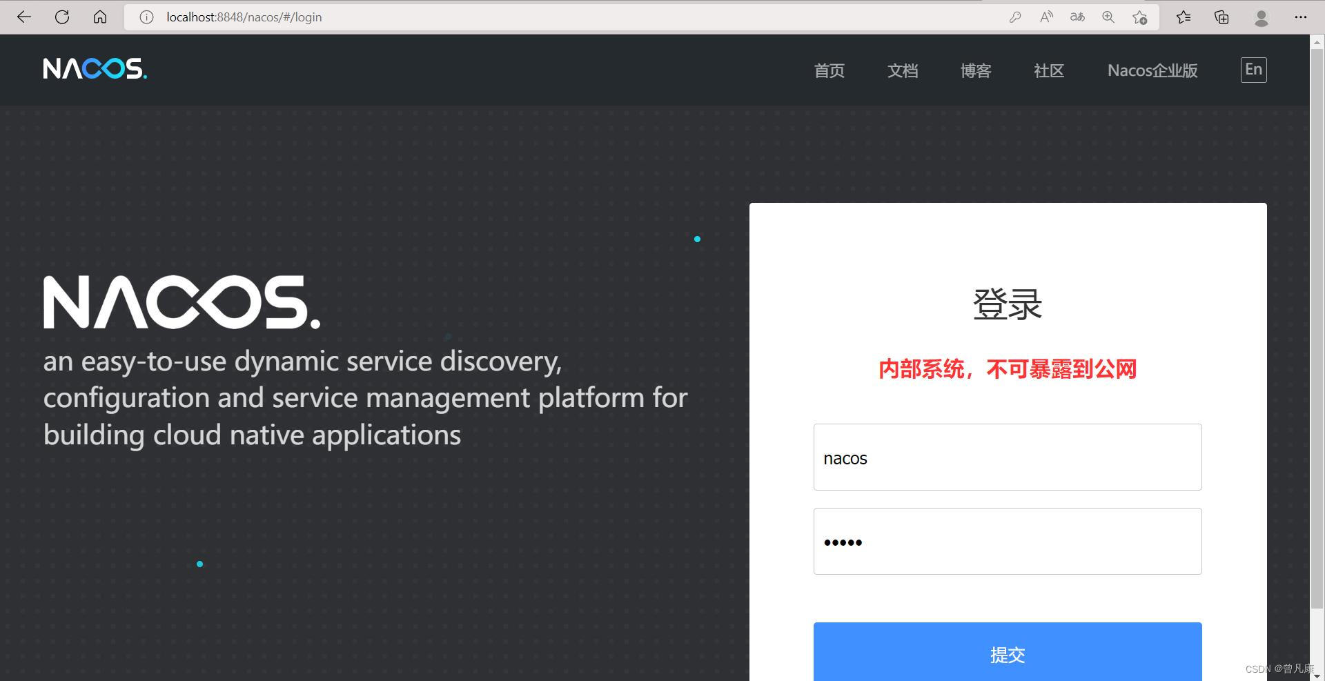Viewport: 1325px width, 681px height.
Task: Click the browser profile avatar
Action: 1261,17
